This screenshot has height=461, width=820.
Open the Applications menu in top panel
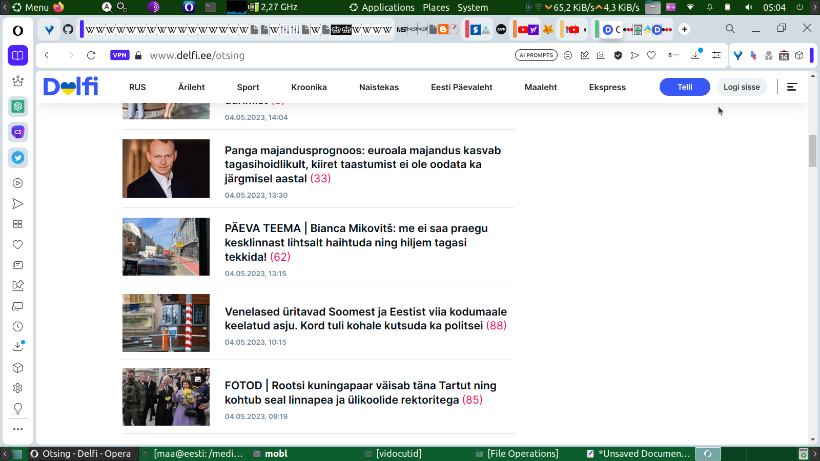pyautogui.click(x=382, y=7)
